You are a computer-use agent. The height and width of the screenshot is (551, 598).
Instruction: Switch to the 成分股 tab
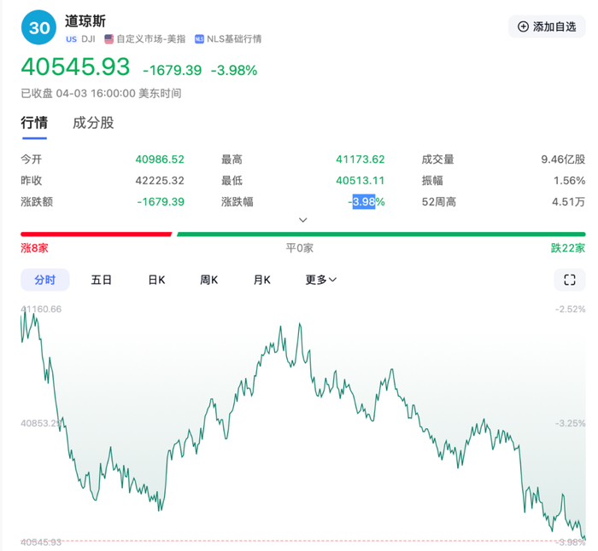tap(93, 123)
